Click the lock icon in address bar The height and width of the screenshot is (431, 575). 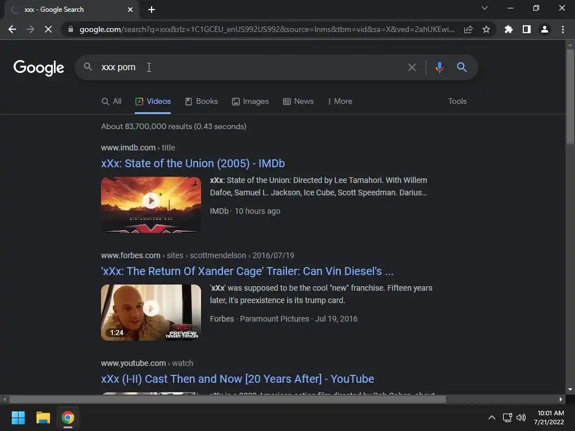[x=71, y=29]
